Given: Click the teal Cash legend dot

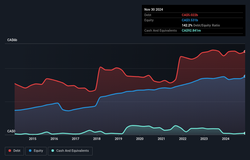Looking at the screenshot, I should click(x=53, y=151).
